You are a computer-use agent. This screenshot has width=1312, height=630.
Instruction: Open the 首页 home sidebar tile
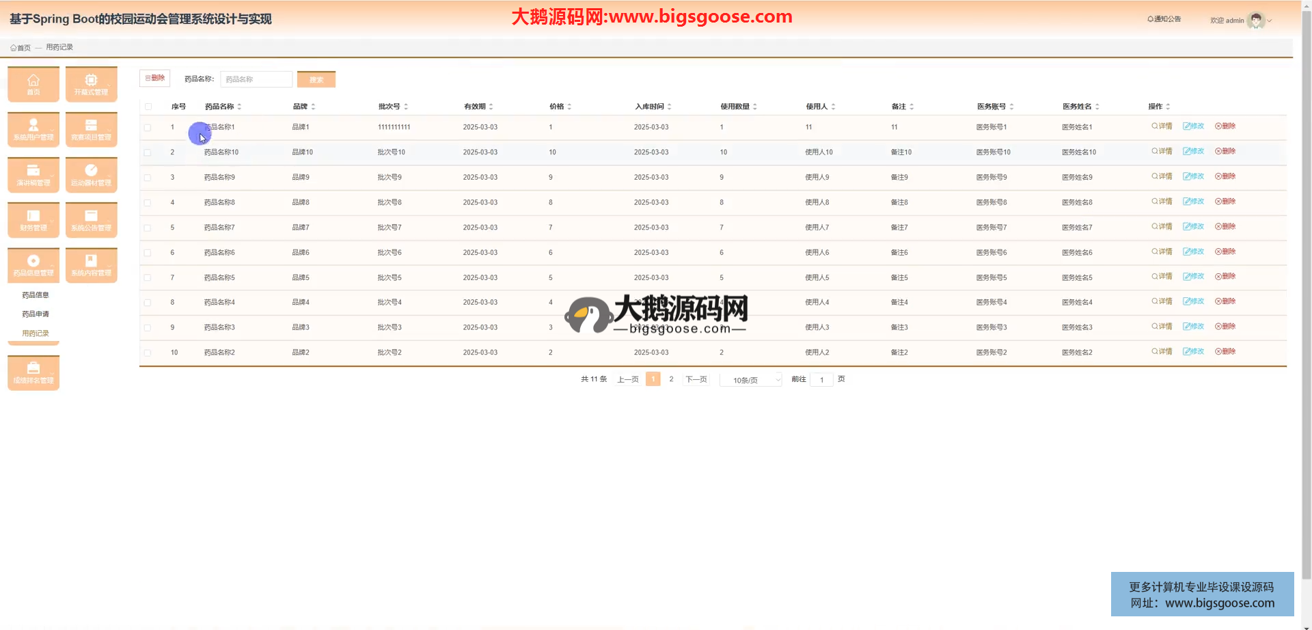[x=33, y=84]
